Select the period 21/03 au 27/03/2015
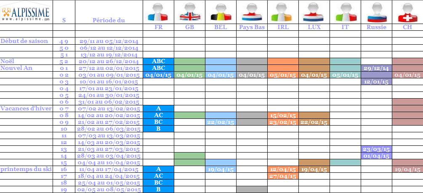Viewport: 423px width, 193px height. (109, 149)
